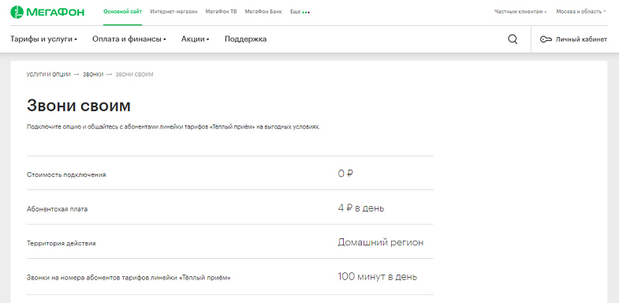The image size is (619, 303).
Task: Click the Домашний регион value
Action: point(381,242)
